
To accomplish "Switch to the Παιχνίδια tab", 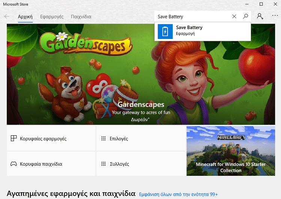I will click(x=81, y=16).
